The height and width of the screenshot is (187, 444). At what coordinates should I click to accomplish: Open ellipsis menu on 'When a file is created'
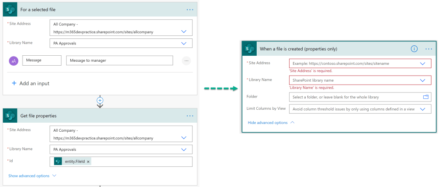tap(429, 49)
